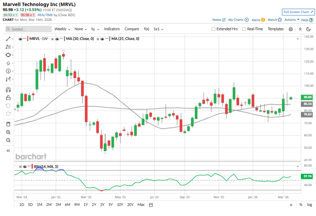
Task: Expand the Actions dropdown menu
Action: coord(292,19)
